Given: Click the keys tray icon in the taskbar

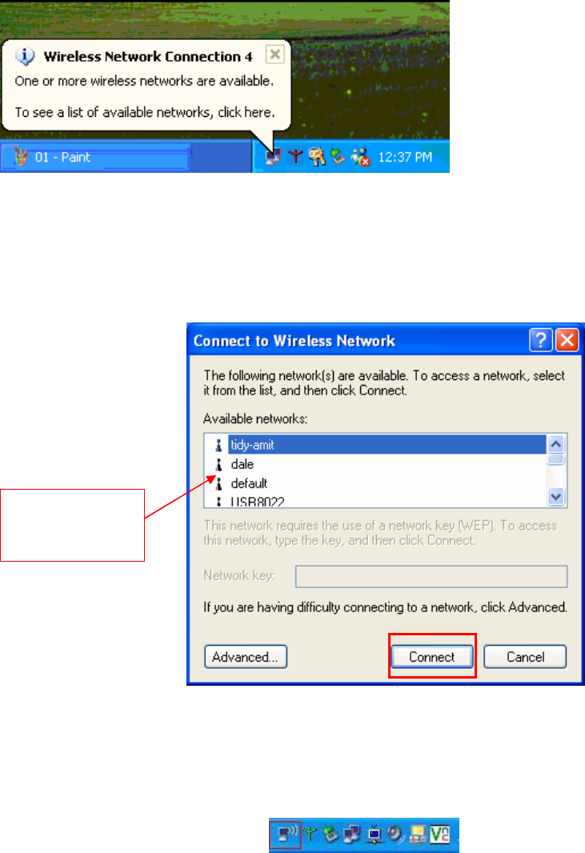Looking at the screenshot, I should pos(317,157).
